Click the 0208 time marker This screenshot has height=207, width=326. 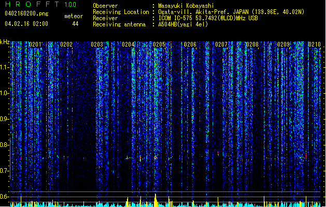coord(252,45)
